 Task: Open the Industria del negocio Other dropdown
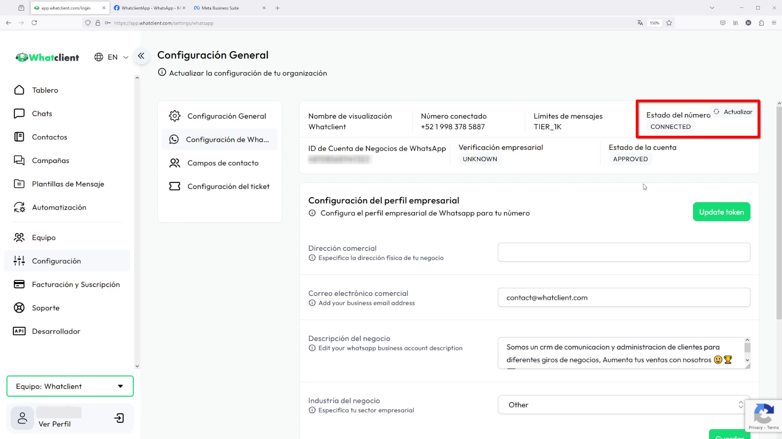pos(624,405)
